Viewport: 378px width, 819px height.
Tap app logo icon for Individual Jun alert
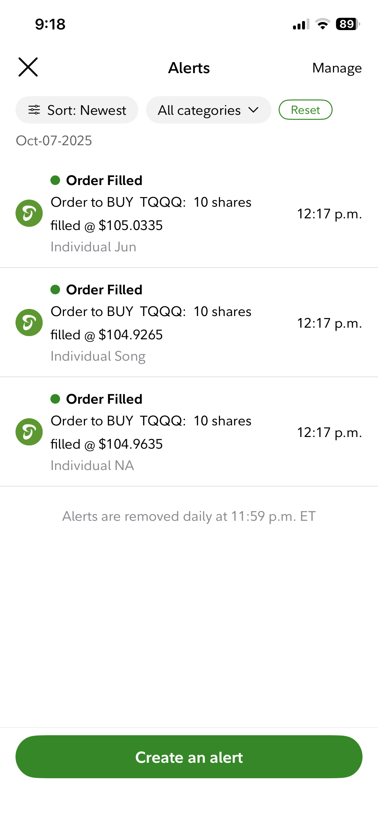click(29, 213)
